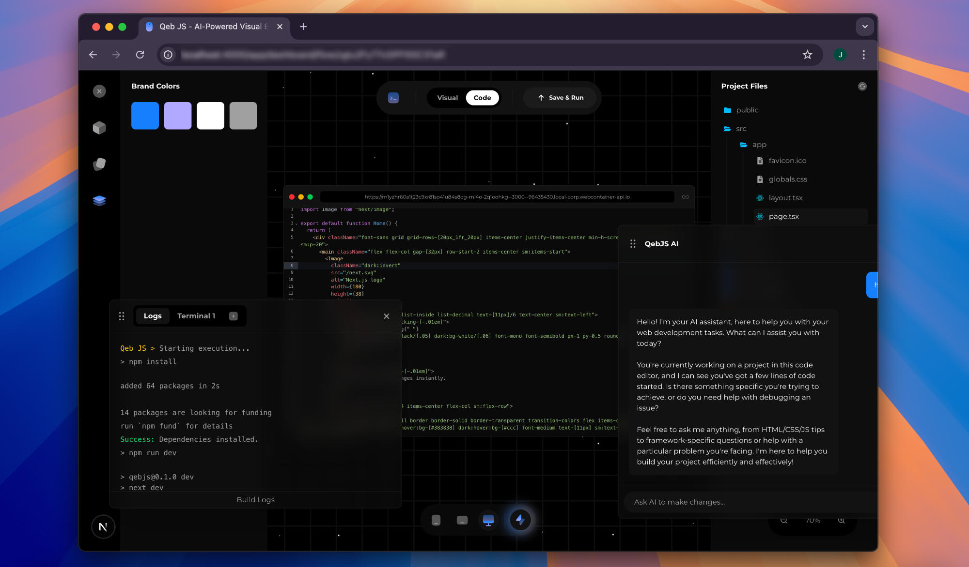Switch to Visual mode
The height and width of the screenshot is (567, 969).
(447, 98)
